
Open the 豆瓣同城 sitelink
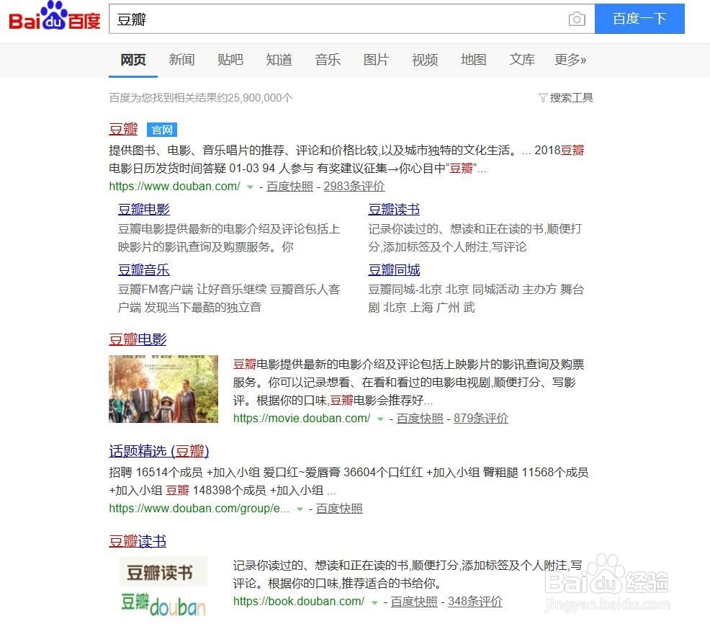click(x=394, y=270)
